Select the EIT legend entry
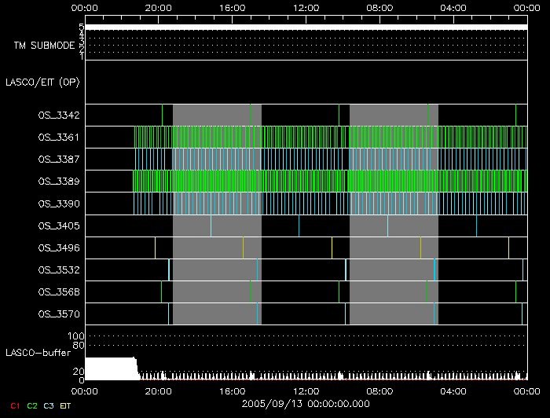The image size is (550, 418). [65, 405]
